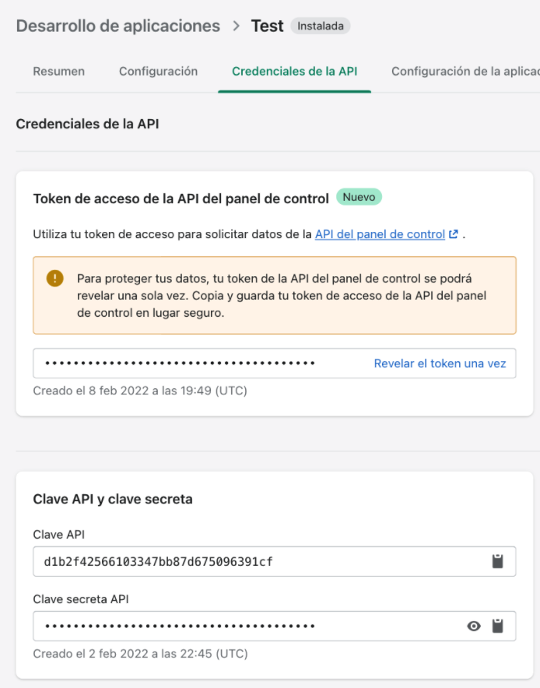The height and width of the screenshot is (688, 540).
Task: Go back to Desarrollo de aplicaciones
Action: point(118,26)
